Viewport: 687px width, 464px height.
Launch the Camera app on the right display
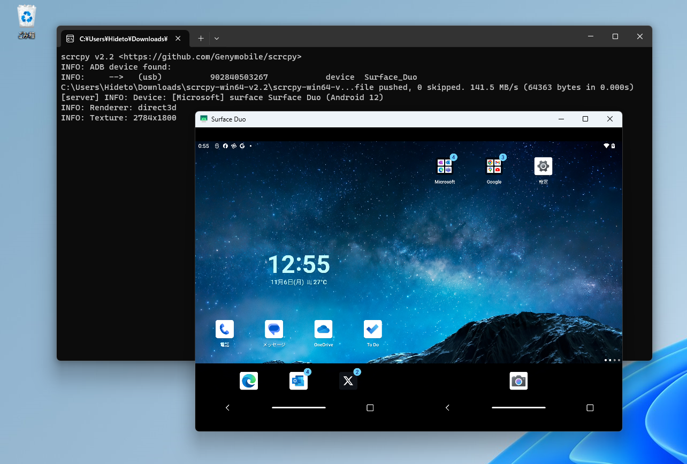coord(518,381)
